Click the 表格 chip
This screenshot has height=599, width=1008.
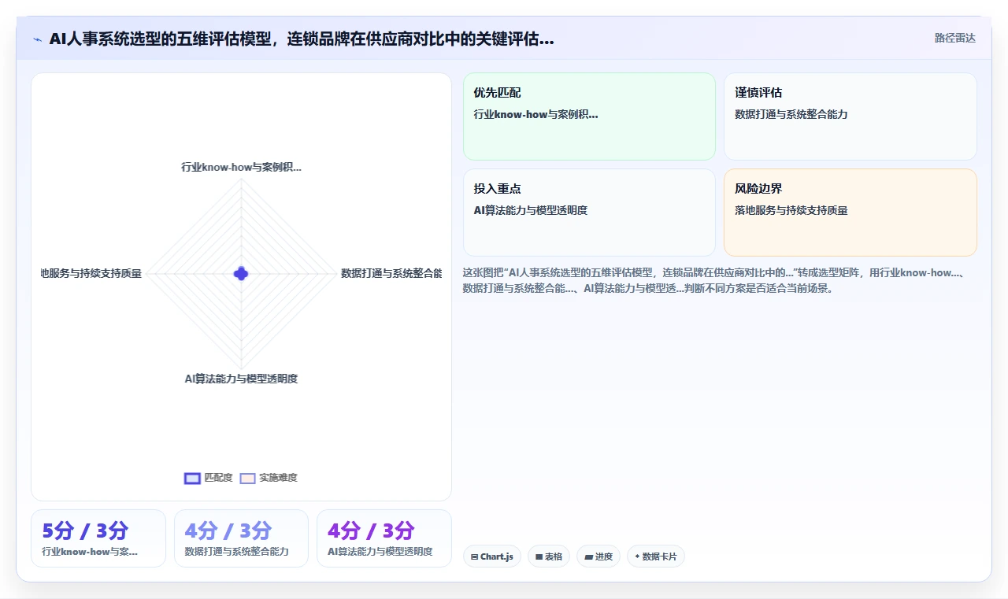tap(549, 556)
